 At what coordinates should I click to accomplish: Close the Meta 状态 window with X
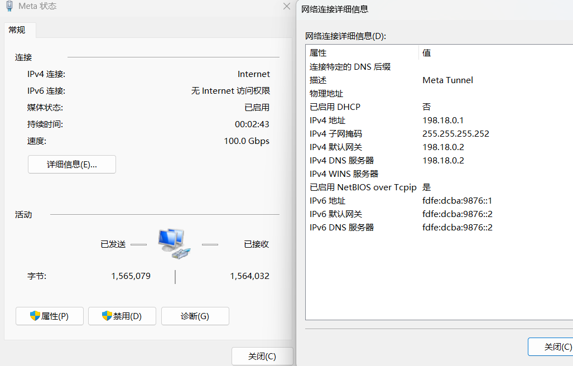[x=287, y=7]
